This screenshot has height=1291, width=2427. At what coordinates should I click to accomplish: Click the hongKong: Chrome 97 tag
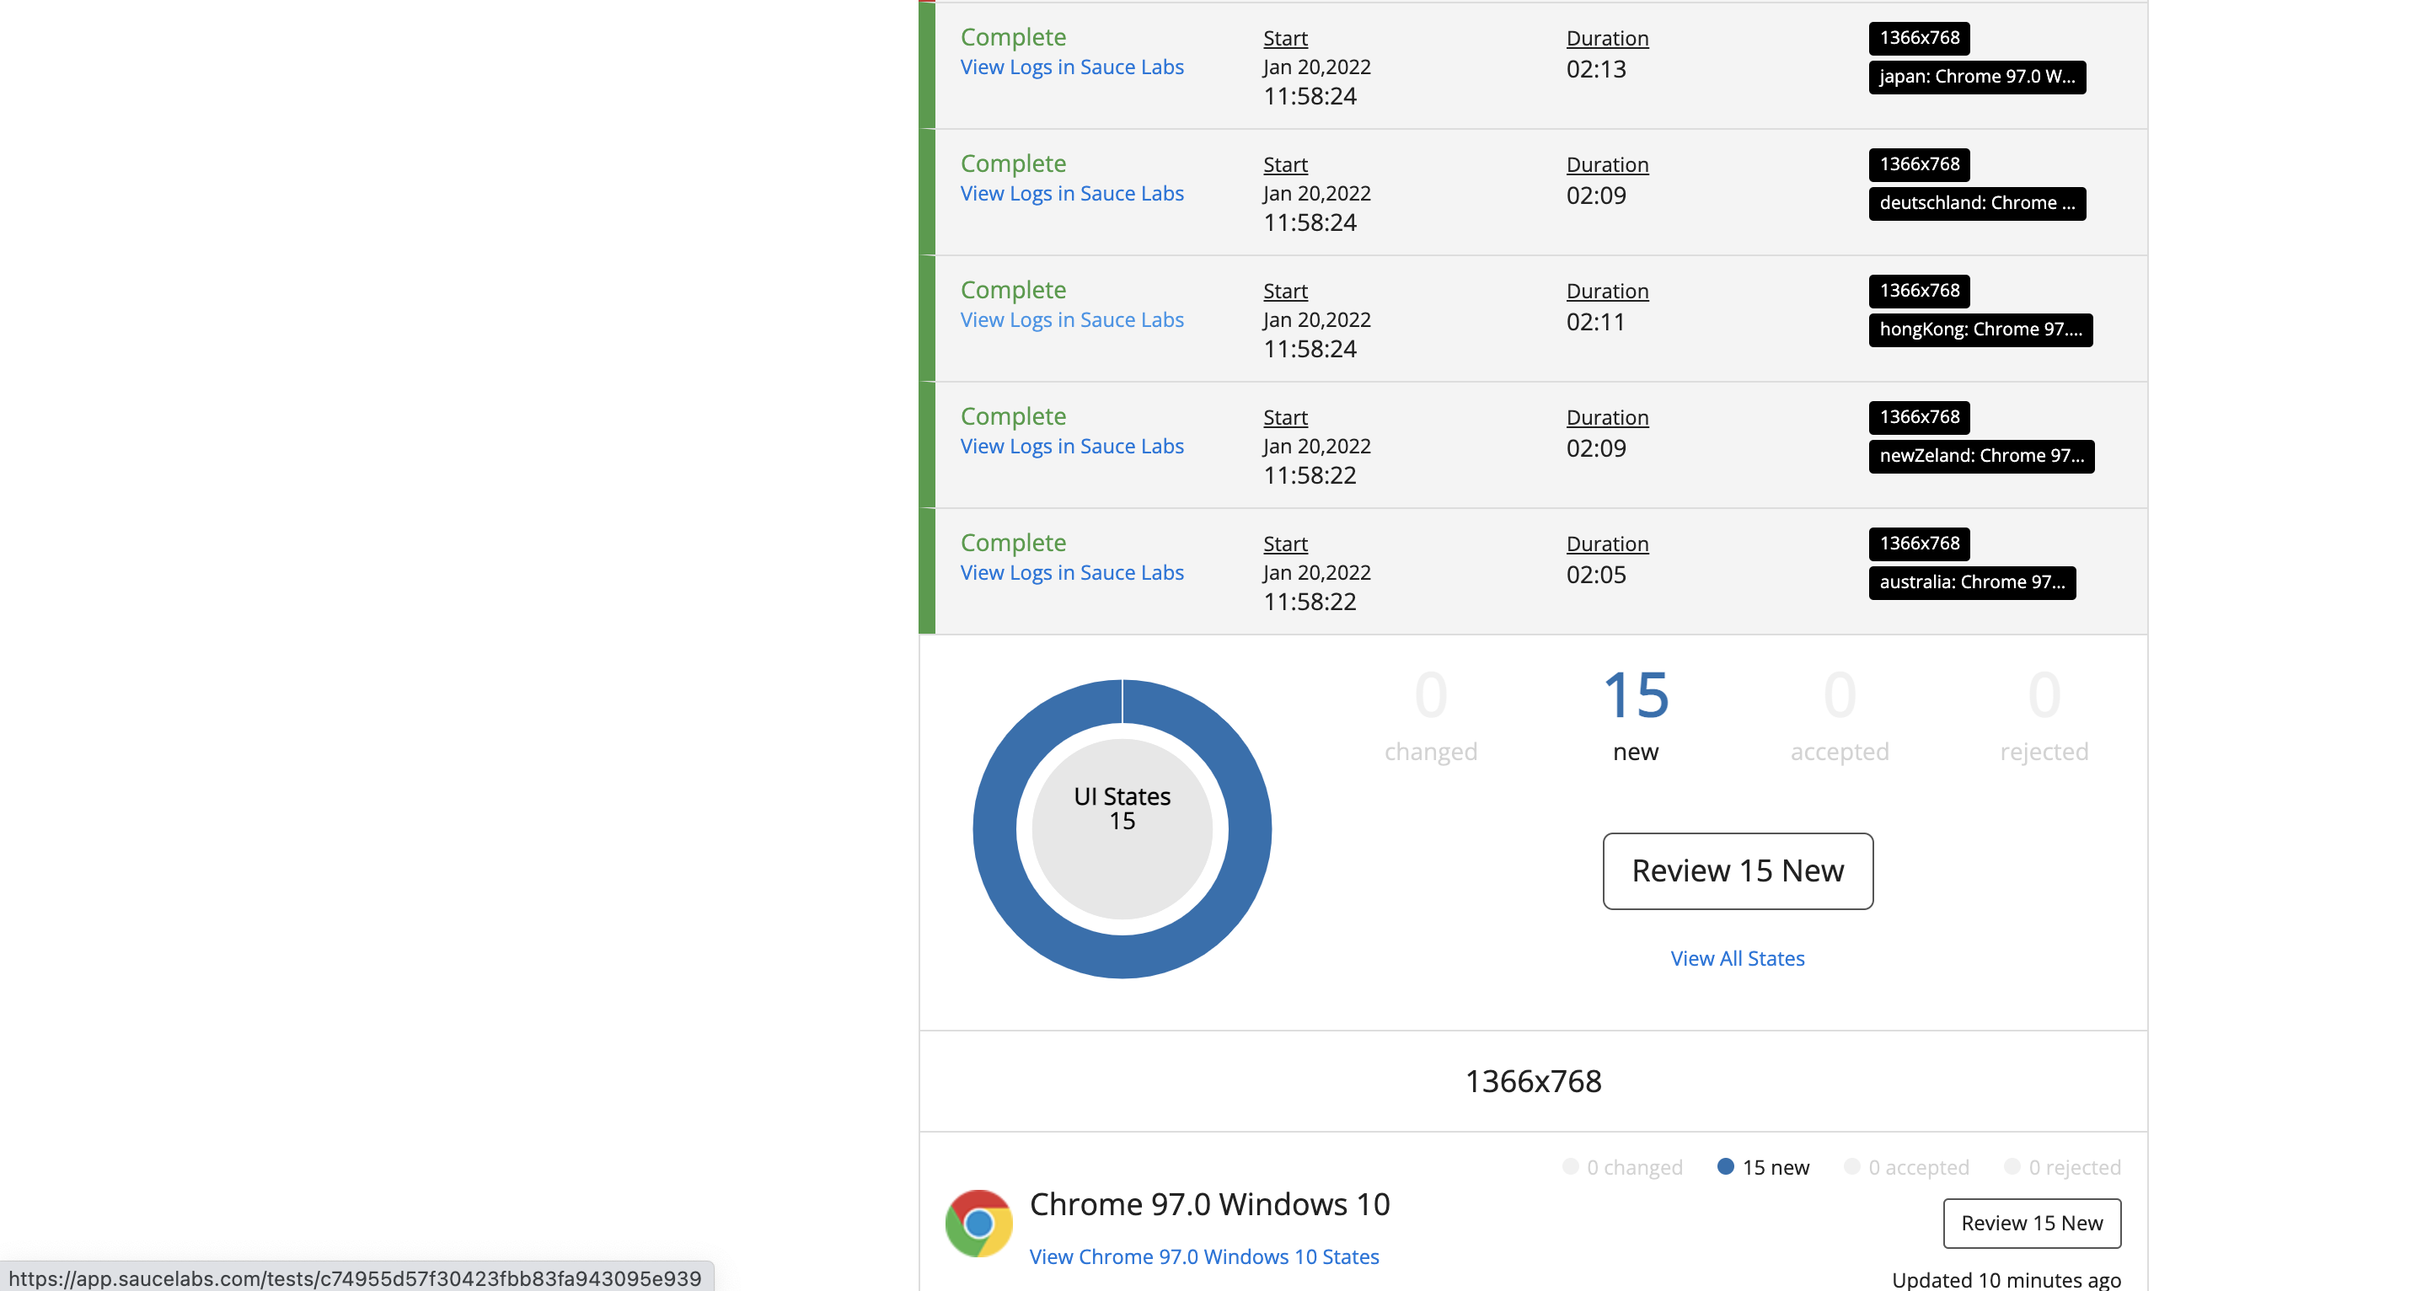pos(1980,329)
